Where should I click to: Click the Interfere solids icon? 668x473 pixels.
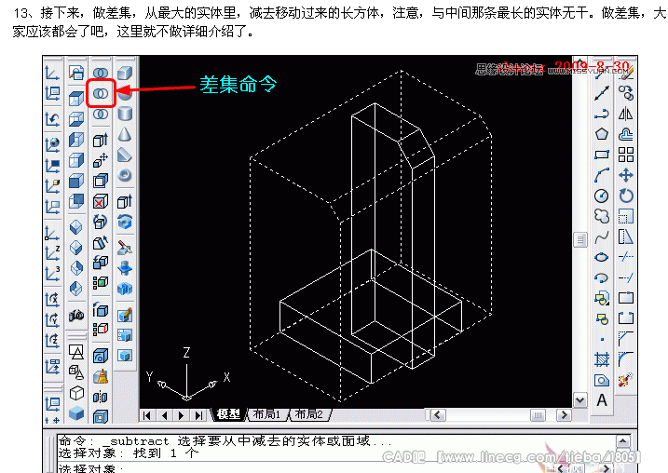point(125,289)
